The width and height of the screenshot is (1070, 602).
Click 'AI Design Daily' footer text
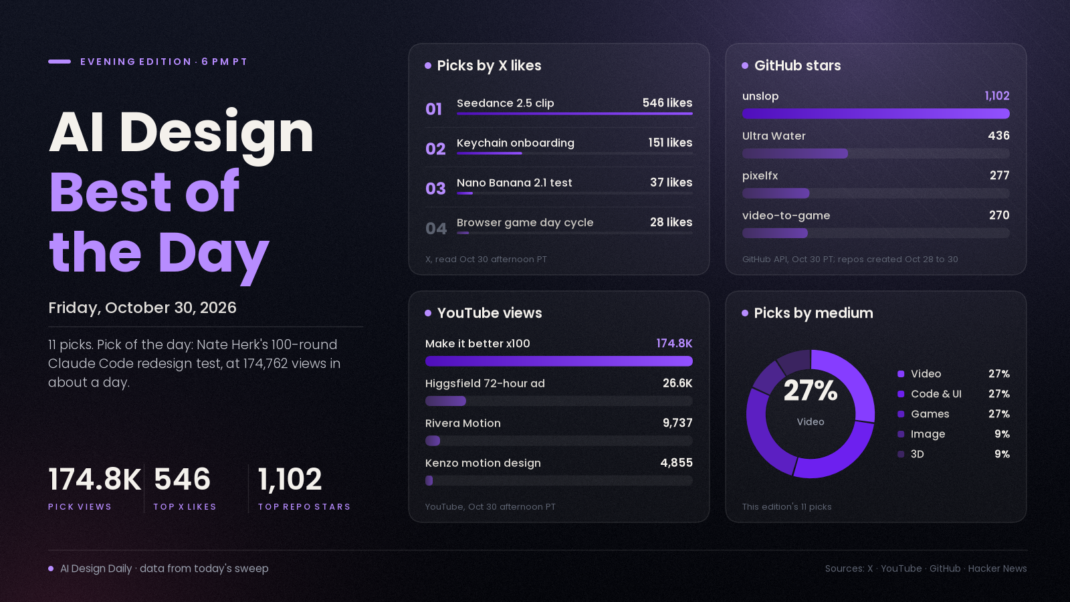[96, 569]
